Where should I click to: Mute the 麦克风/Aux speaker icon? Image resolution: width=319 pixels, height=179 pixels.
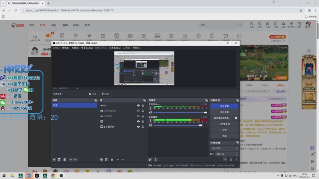150,113
